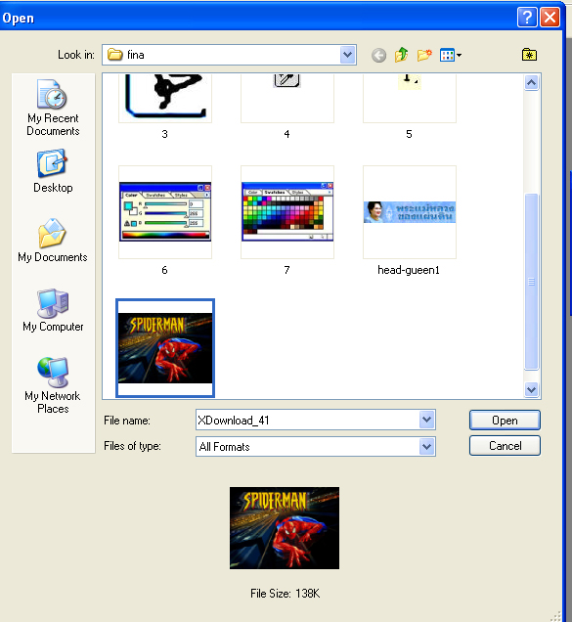This screenshot has height=622, width=572.
Task: Go up one folder level
Action: click(x=402, y=55)
